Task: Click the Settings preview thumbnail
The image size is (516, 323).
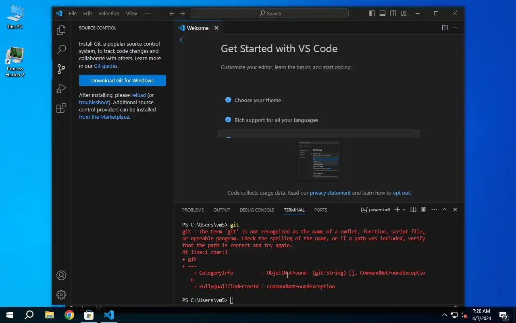Action: 319,160
